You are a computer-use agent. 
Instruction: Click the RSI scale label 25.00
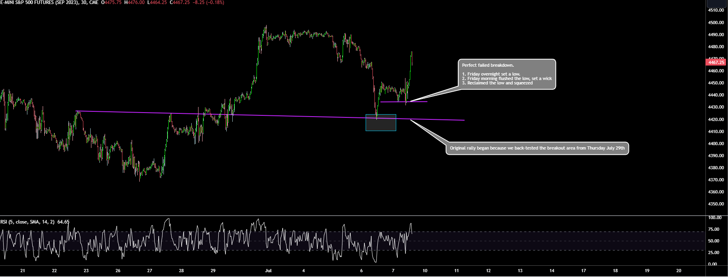point(714,252)
